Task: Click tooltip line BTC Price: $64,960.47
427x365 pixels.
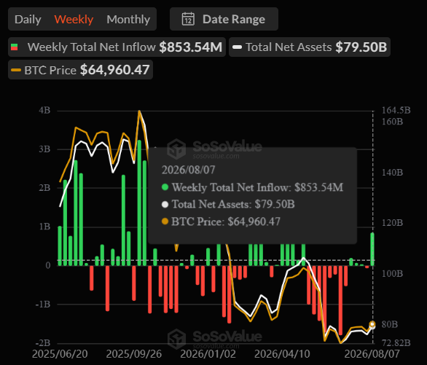Action: click(221, 221)
